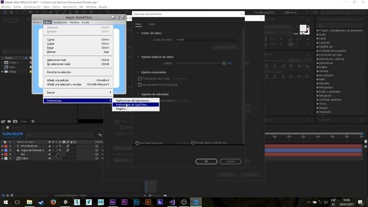Choose 'Copiar' in the Editar menu
Viewport: 368px width, 207px height.
click(x=78, y=44)
